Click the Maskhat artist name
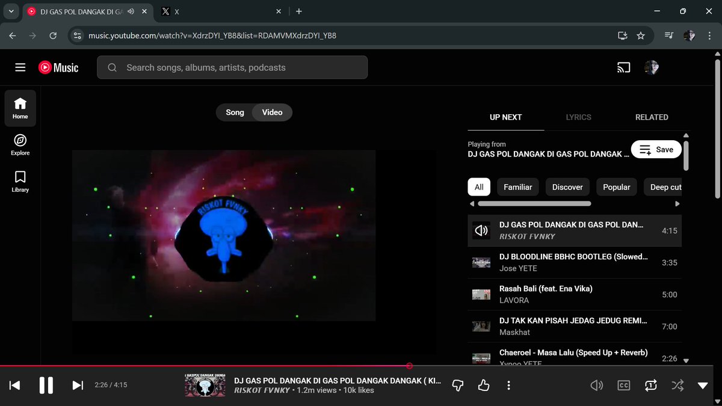This screenshot has height=406, width=722. coord(514,332)
